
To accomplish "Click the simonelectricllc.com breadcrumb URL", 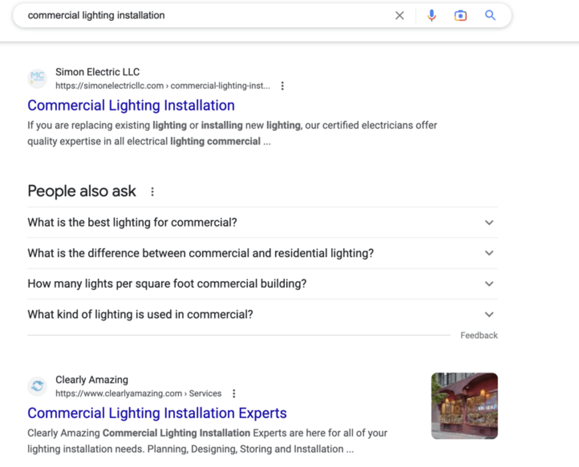I will tap(162, 86).
